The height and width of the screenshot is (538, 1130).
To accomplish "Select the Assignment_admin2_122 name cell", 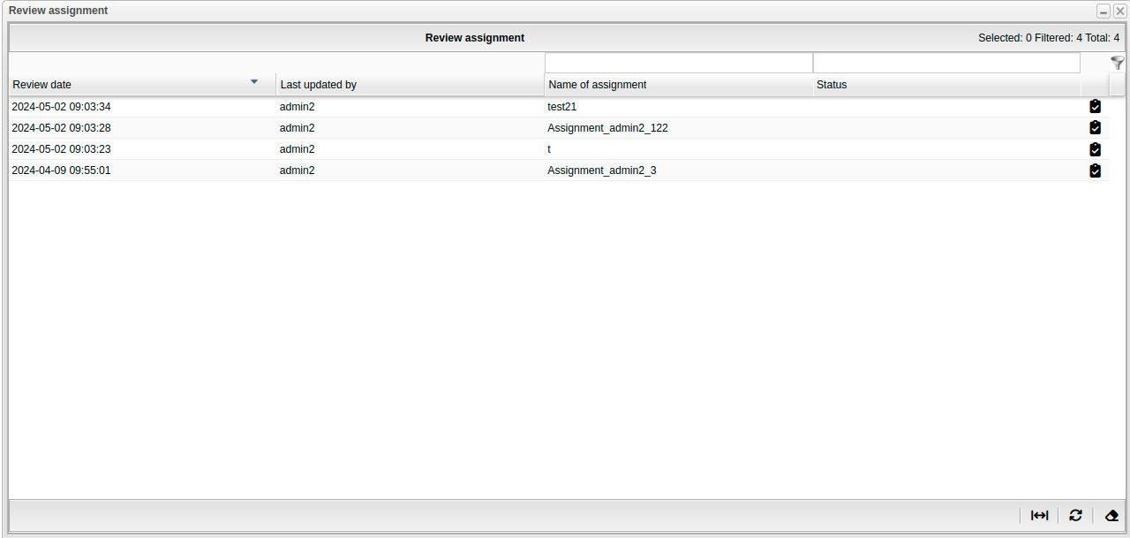I will (x=607, y=128).
